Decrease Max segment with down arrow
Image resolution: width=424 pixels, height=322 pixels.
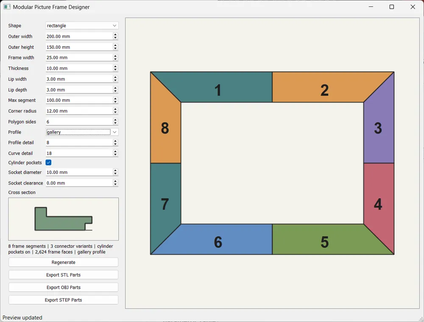[115, 102]
